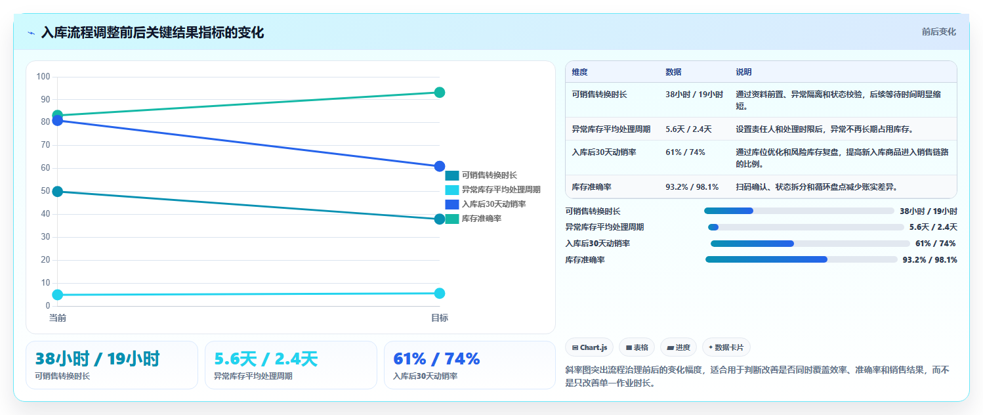Click the 入库后30天动销率 progress bar
The image size is (983, 415).
[x=810, y=244]
